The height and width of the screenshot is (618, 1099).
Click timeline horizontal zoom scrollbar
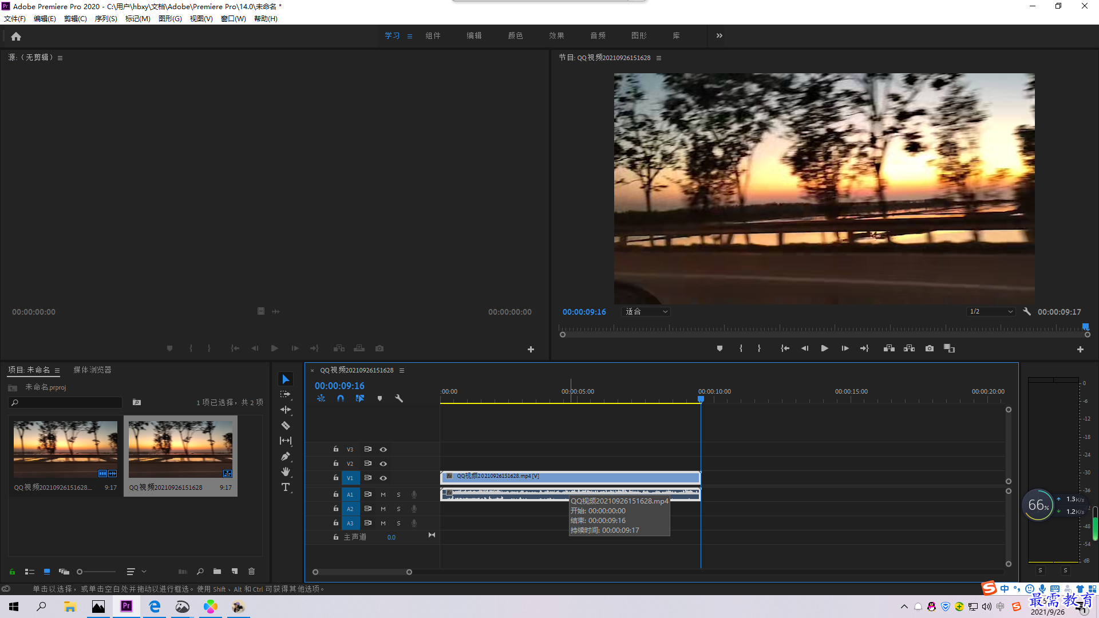pyautogui.click(x=362, y=572)
